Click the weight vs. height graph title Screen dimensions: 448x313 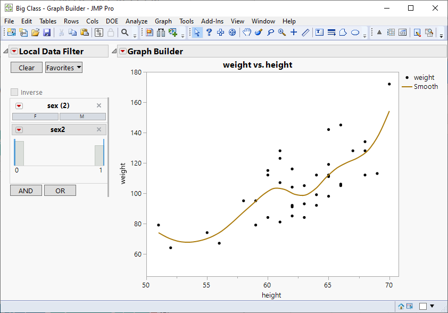[x=258, y=65]
